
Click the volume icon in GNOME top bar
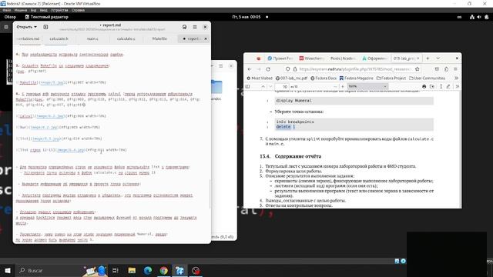(479, 17)
